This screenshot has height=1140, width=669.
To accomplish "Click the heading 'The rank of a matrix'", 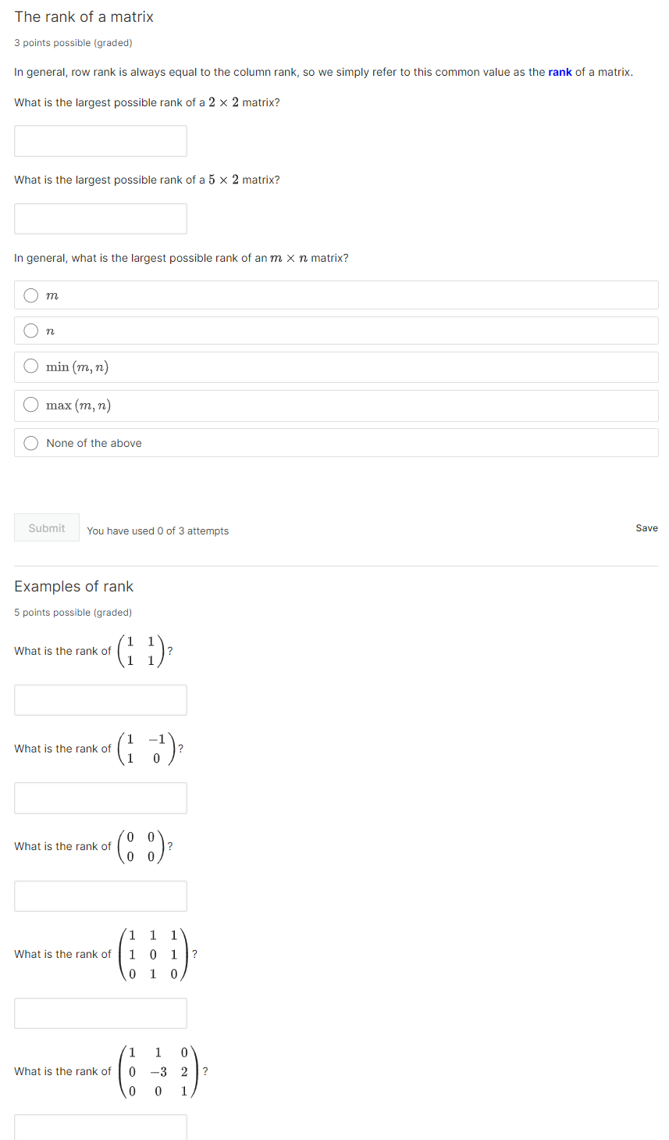I will (x=84, y=16).
